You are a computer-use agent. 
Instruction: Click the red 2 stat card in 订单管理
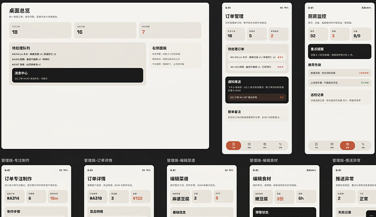click(x=278, y=34)
